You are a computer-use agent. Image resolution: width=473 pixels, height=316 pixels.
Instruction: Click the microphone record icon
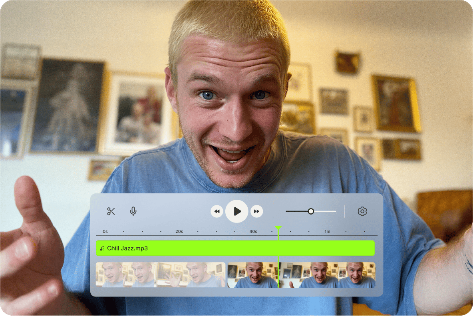133,211
